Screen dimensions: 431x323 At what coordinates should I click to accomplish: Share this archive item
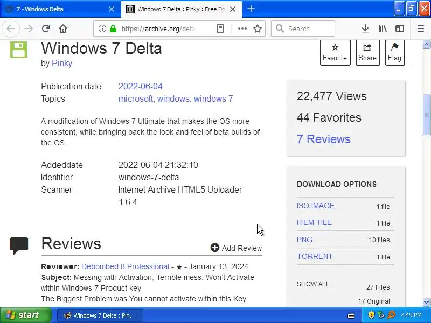[x=367, y=52]
